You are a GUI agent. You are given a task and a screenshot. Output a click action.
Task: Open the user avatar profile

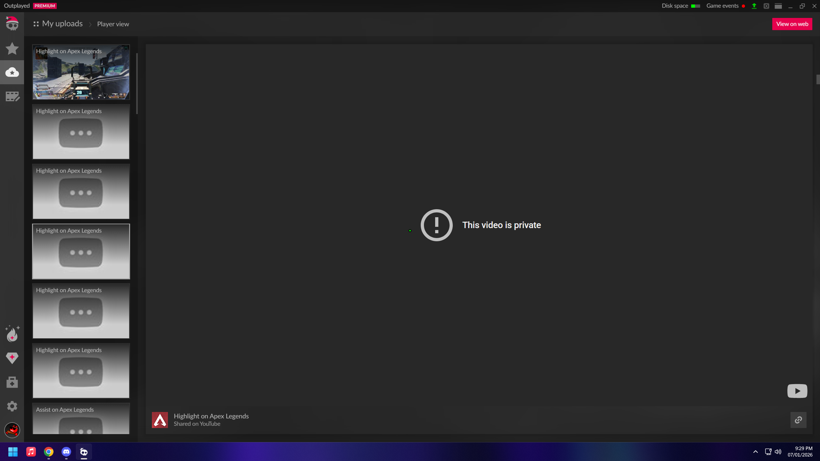click(x=12, y=430)
